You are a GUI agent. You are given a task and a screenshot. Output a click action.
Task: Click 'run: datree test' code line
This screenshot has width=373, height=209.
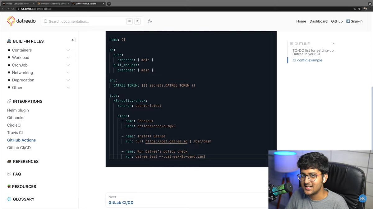[165, 157]
